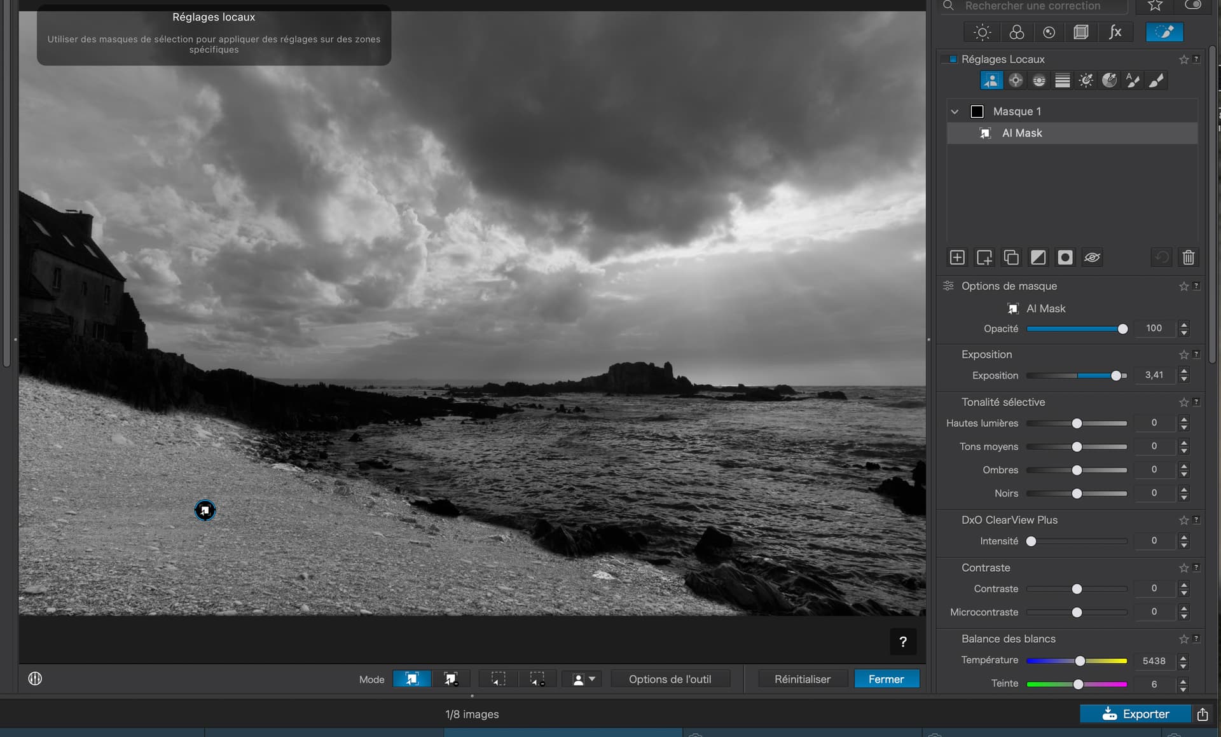Select the graduated filter mask tool
This screenshot has height=737, width=1221.
click(x=1062, y=80)
